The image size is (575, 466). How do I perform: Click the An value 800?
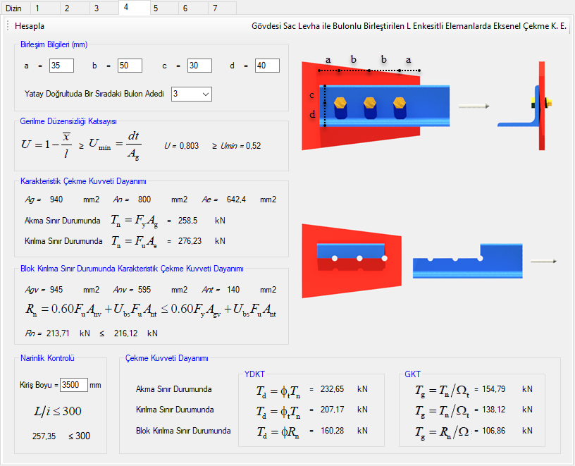144,200
